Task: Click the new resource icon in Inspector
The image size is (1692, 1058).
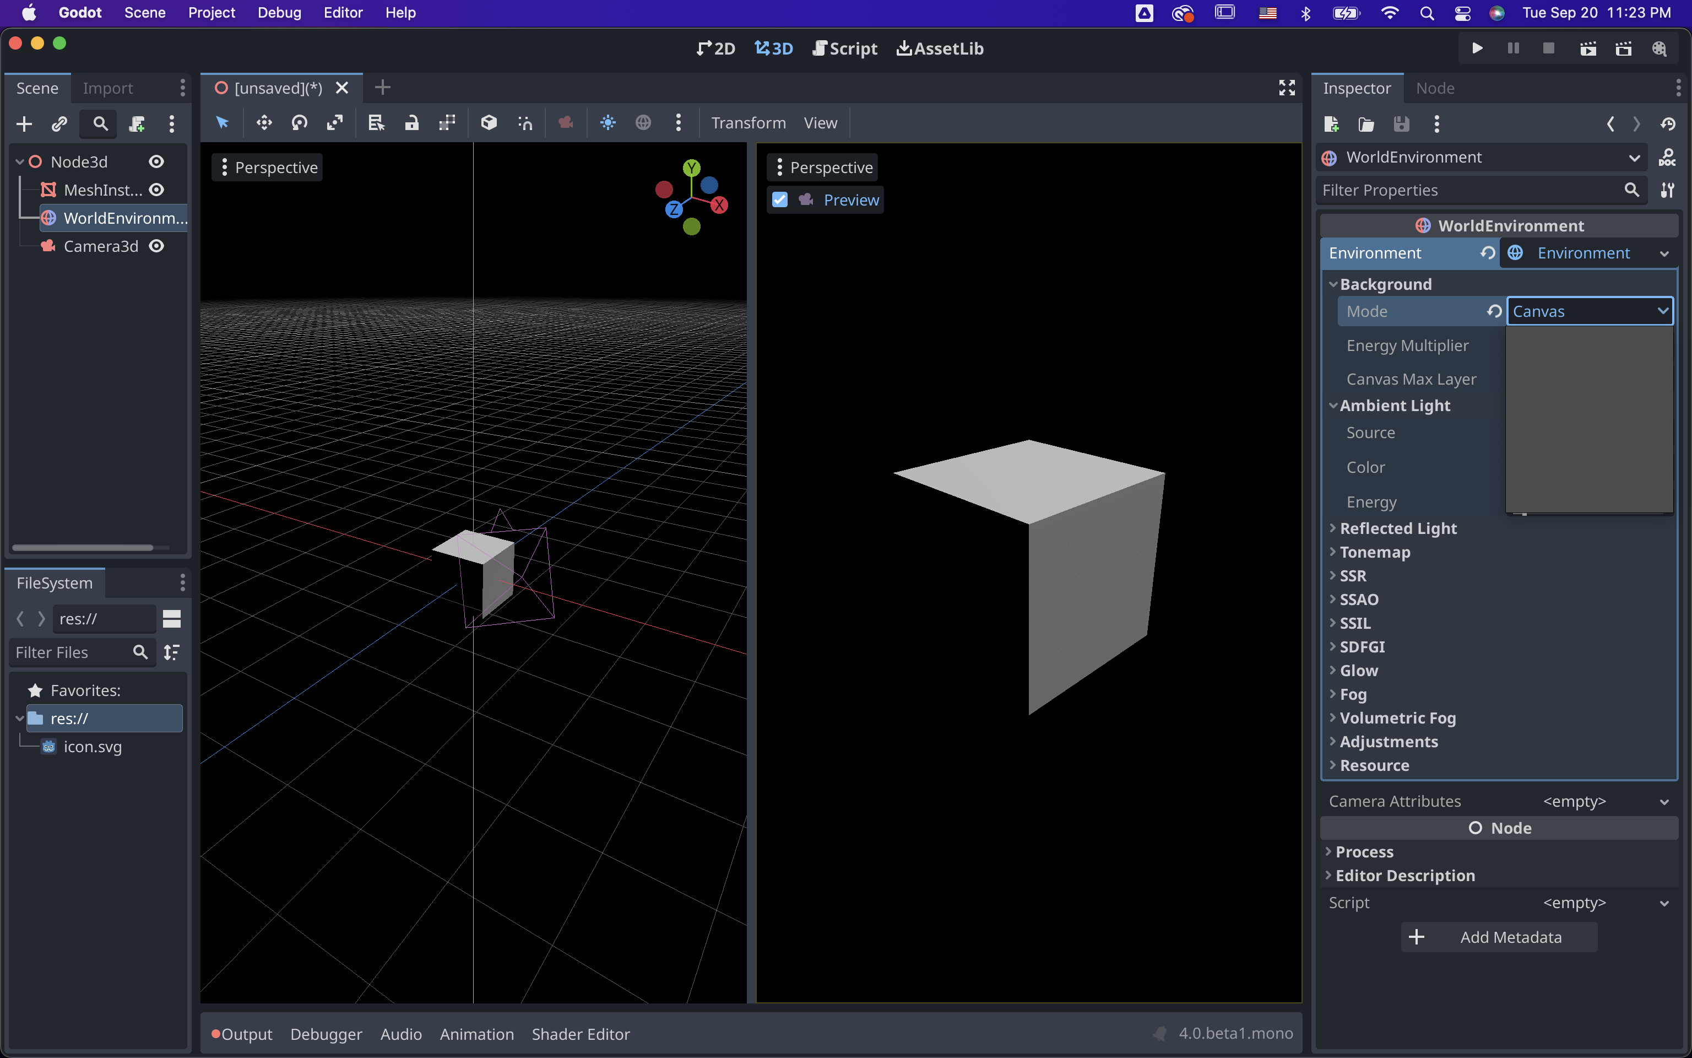Action: coord(1331,124)
